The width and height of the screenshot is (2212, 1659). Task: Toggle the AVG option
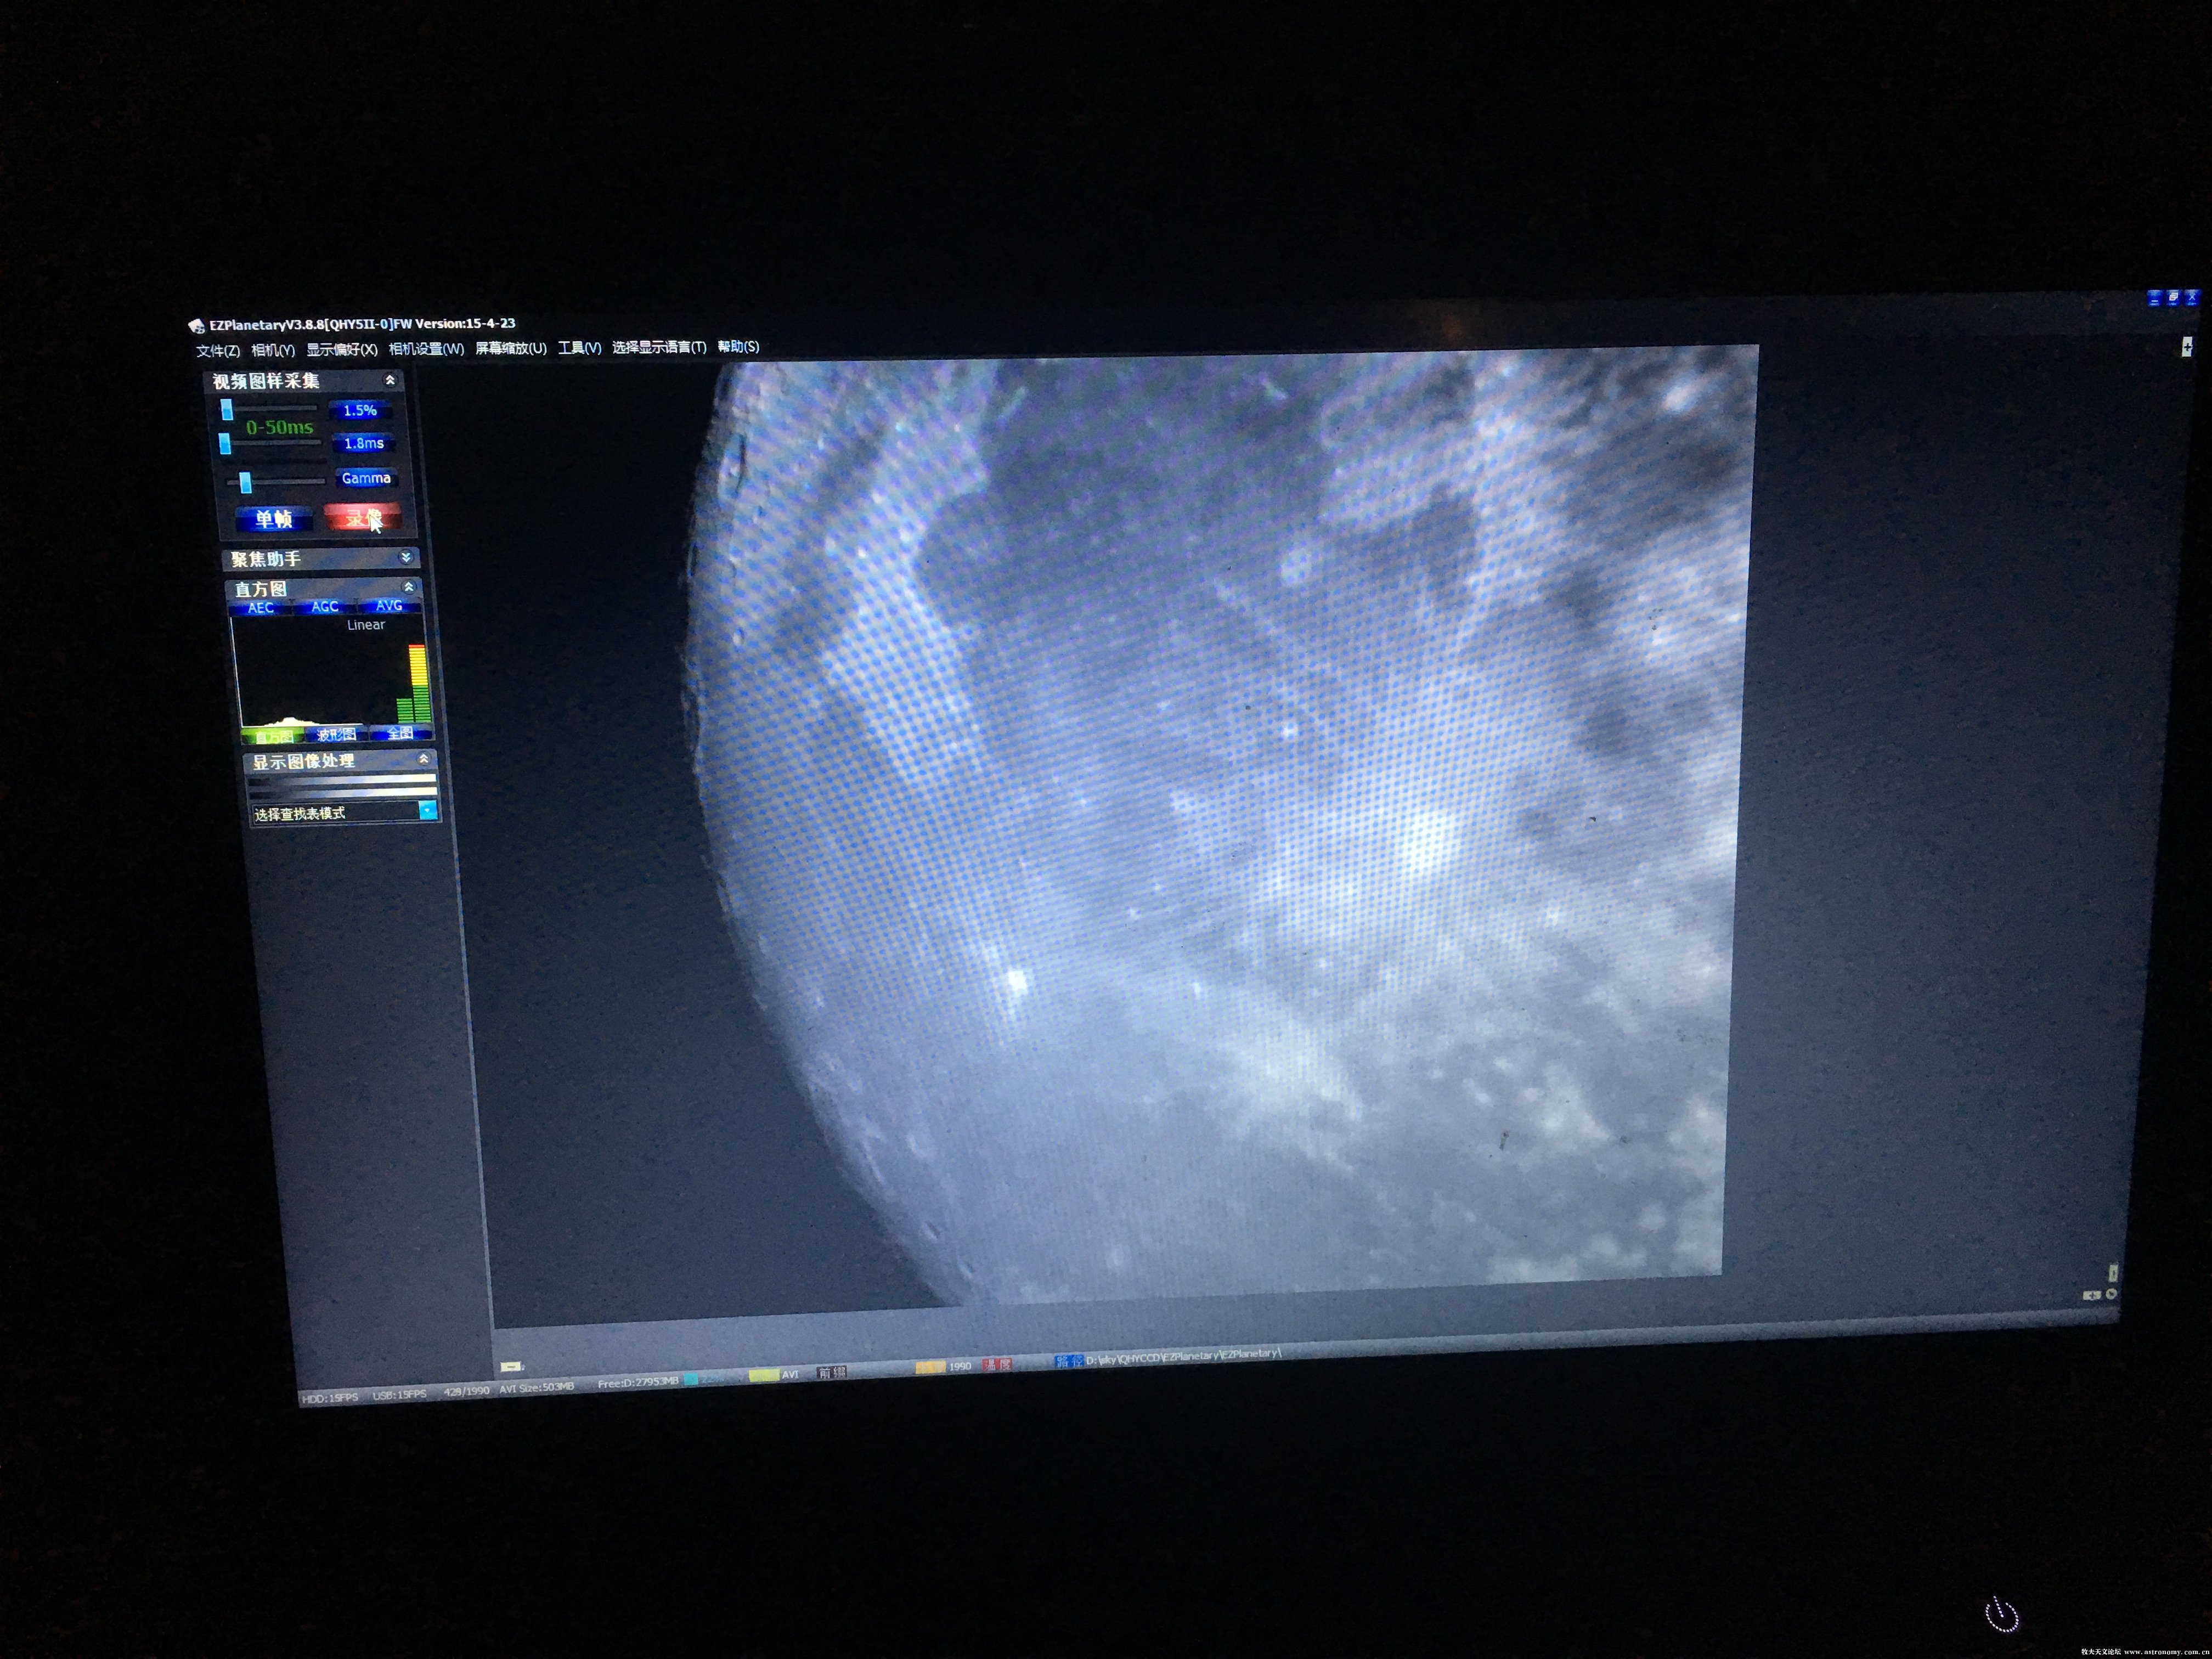(x=389, y=606)
